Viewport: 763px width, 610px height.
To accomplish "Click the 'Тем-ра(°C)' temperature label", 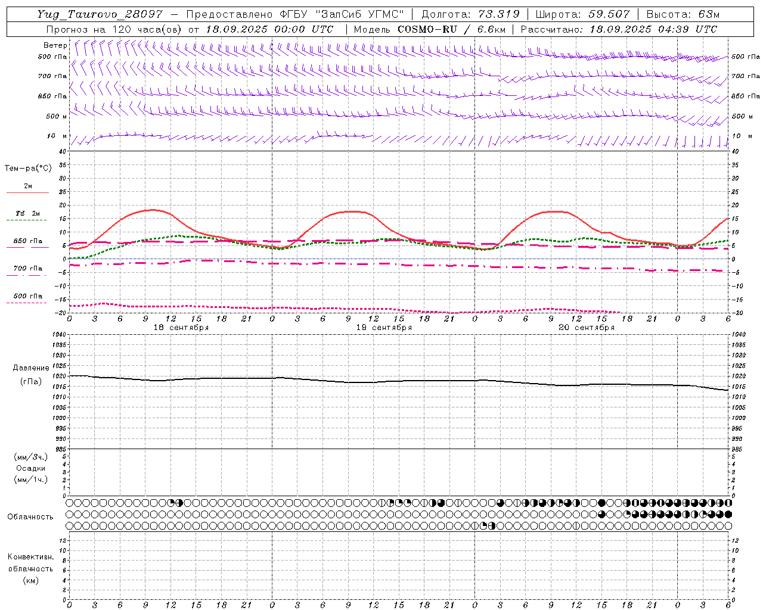I will (28, 168).
